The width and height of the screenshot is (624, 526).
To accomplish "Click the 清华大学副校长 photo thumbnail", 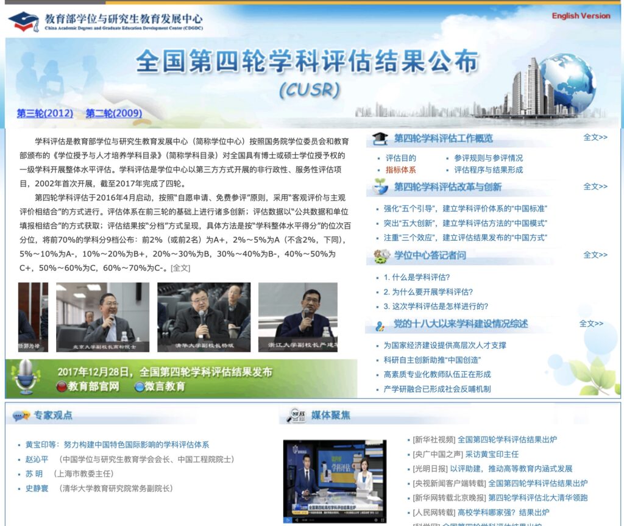I will point(204,318).
